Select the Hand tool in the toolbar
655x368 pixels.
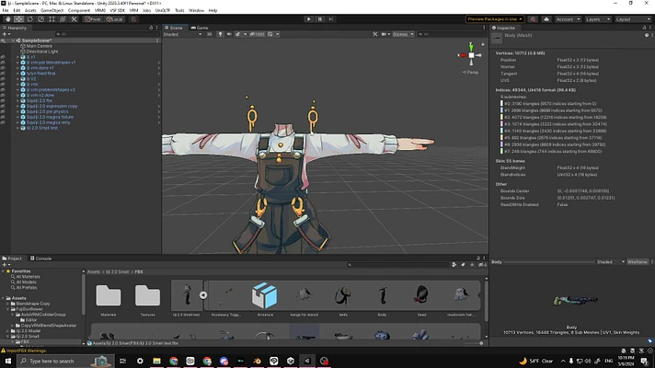pos(6,18)
